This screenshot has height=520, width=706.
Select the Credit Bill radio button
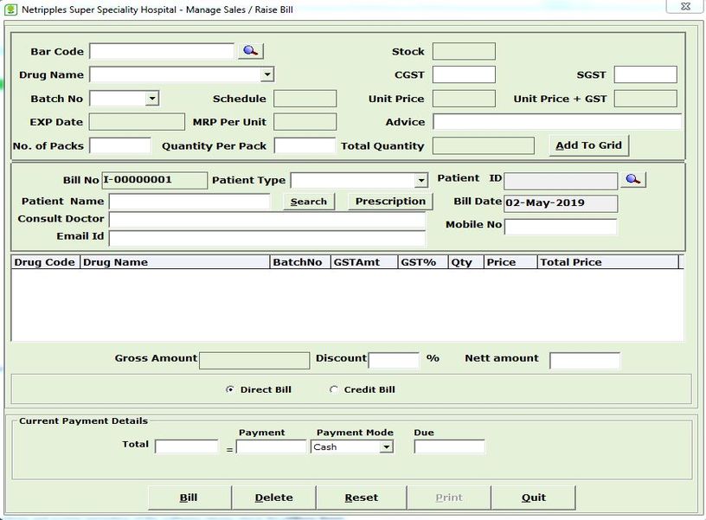coord(334,389)
